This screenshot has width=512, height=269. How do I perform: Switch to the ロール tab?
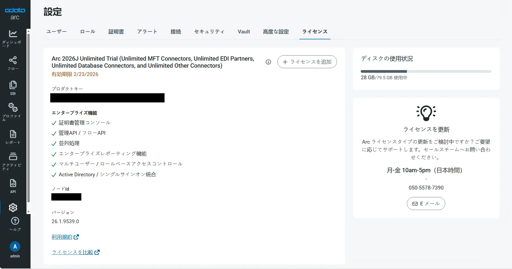88,32
